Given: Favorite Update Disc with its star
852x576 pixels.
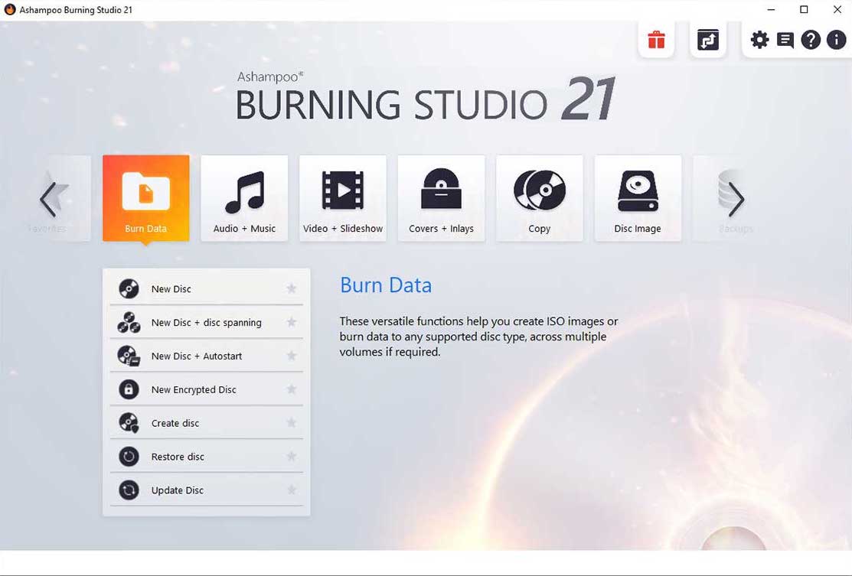Looking at the screenshot, I should 292,490.
